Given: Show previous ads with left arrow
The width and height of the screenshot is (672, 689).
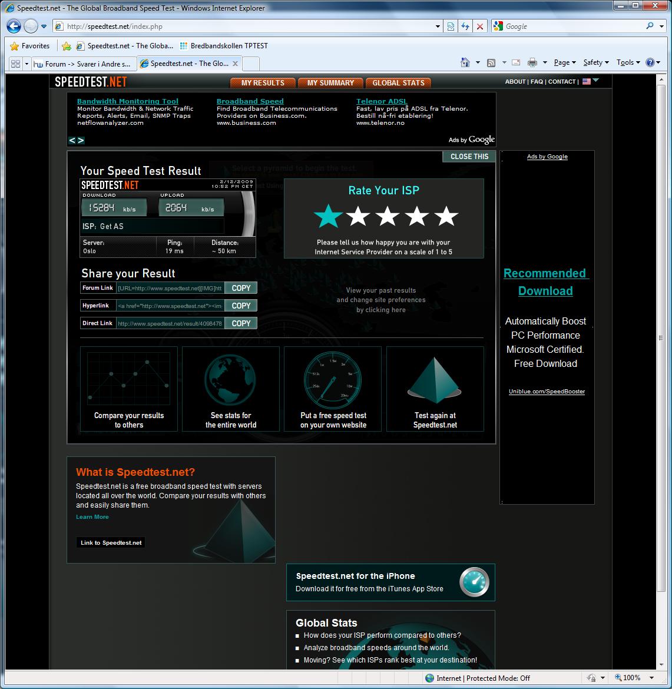Looking at the screenshot, I should coord(72,140).
